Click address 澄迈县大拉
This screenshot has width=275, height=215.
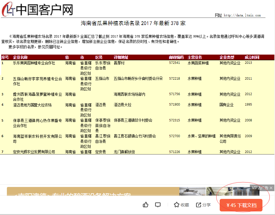123,105
